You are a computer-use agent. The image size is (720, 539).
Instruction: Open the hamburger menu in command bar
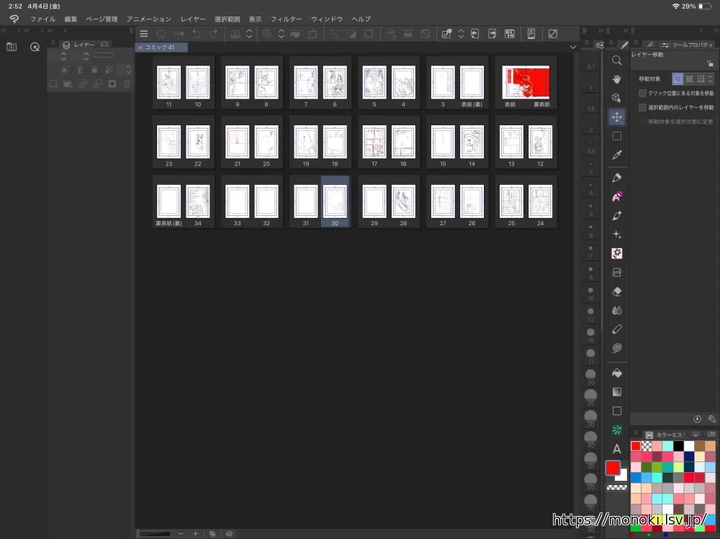click(x=143, y=34)
